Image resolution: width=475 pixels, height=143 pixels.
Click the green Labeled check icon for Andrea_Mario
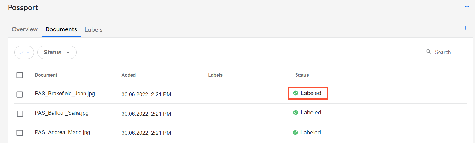pyautogui.click(x=295, y=133)
